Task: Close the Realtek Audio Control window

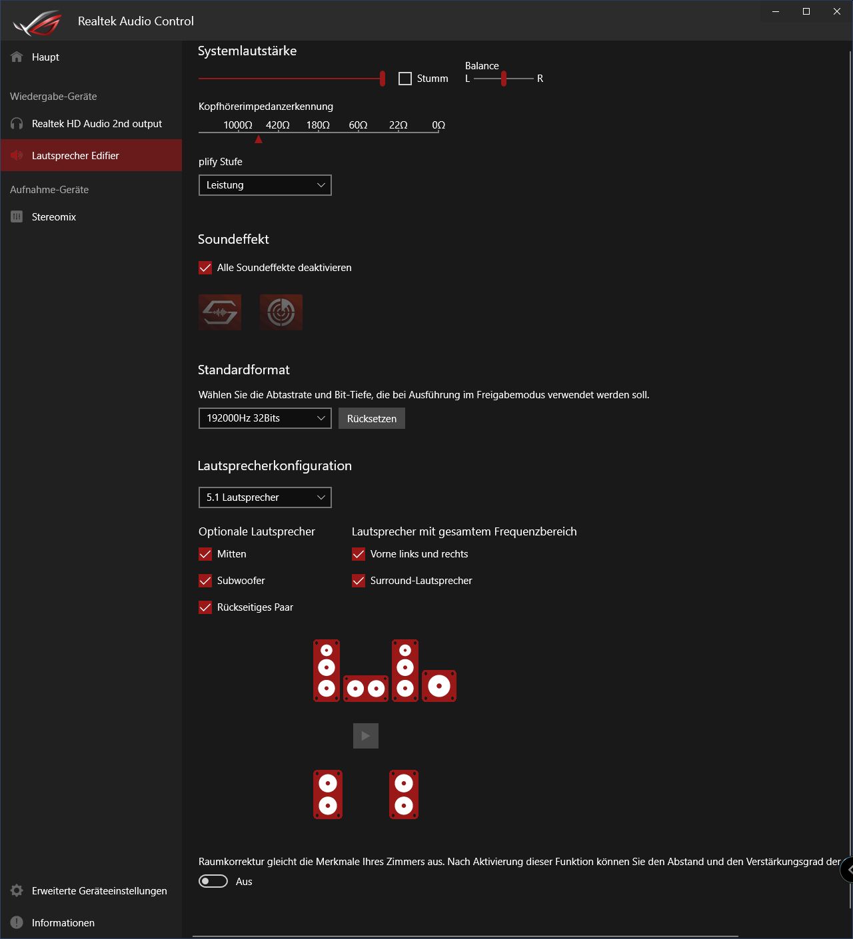Action: (837, 11)
